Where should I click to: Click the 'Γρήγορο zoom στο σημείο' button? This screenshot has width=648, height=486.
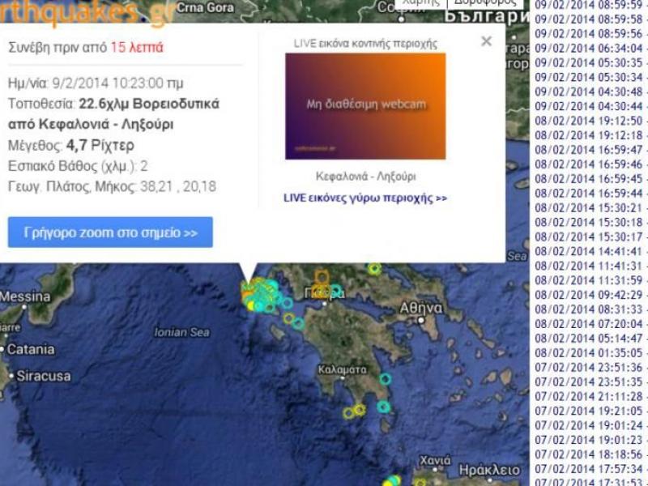pyautogui.click(x=110, y=232)
